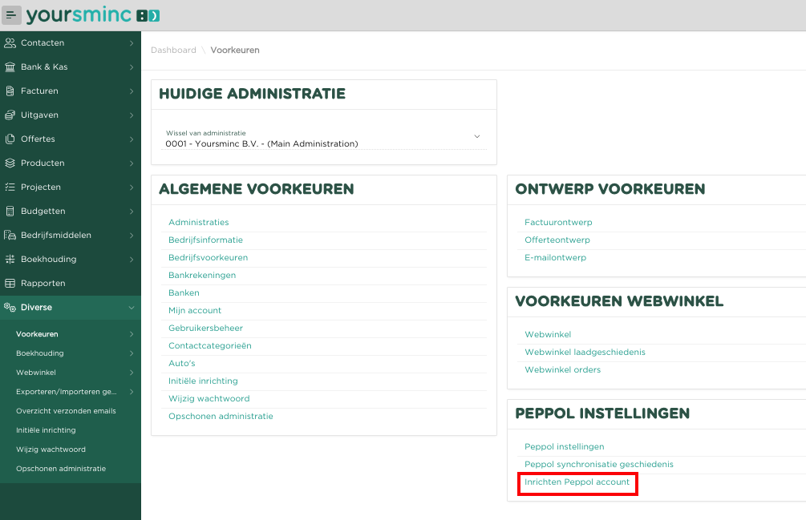Image resolution: width=806 pixels, height=520 pixels.
Task: Select Webwinkel in the Diverse submenu
Action: click(x=36, y=373)
